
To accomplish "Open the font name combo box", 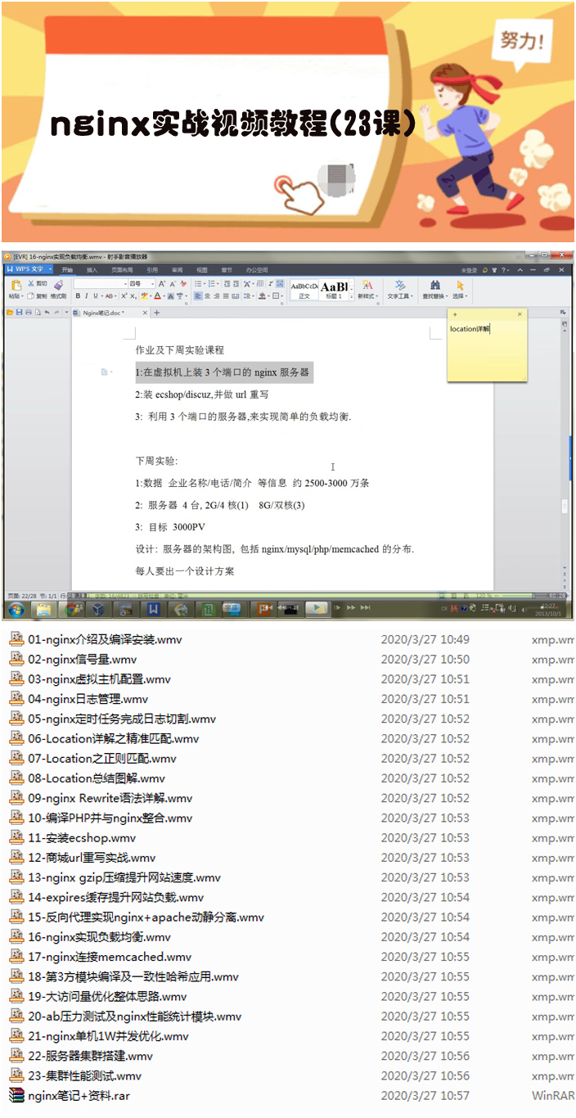I will tap(99, 284).
